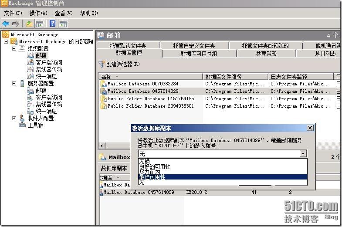Collapse the Microsoft Exchange 的内部部署 node
342x227 pixels.
6,41
